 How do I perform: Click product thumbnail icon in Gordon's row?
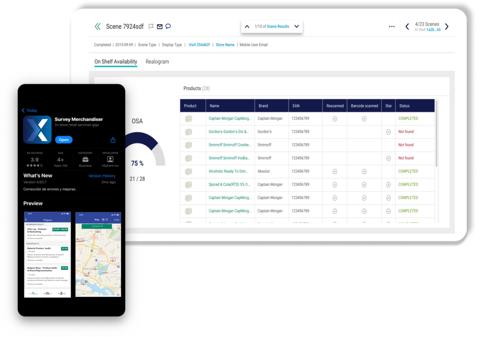189,132
